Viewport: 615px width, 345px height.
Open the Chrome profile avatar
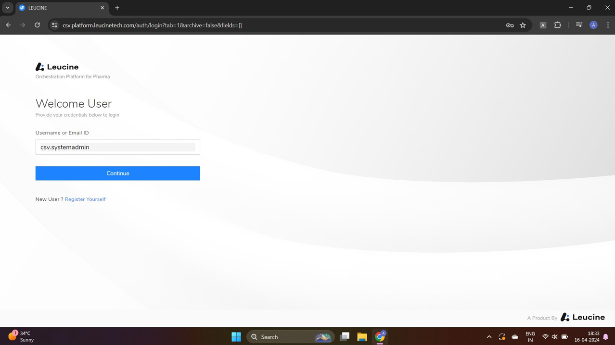click(x=593, y=25)
